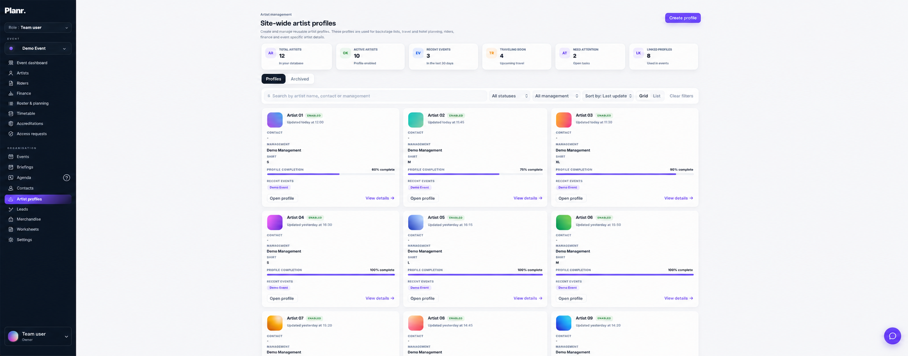Click Artist 03's 90% completion bar
Image resolution: width=908 pixels, height=356 pixels.
[x=625, y=174]
